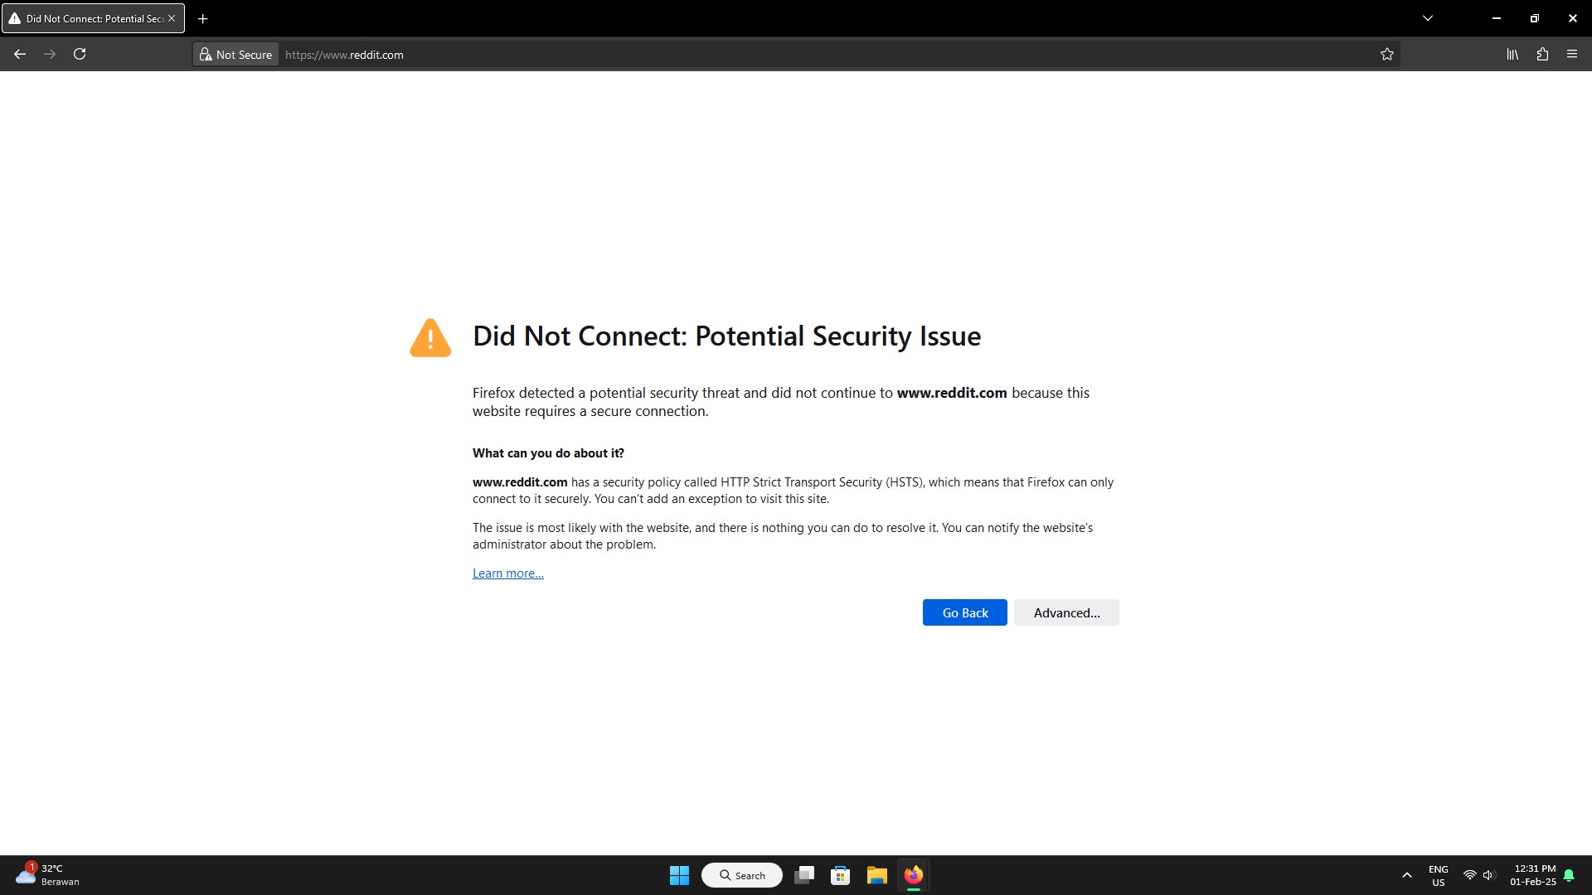Viewport: 1592px width, 895px height.
Task: Reload the current page
Action: pos(80,54)
